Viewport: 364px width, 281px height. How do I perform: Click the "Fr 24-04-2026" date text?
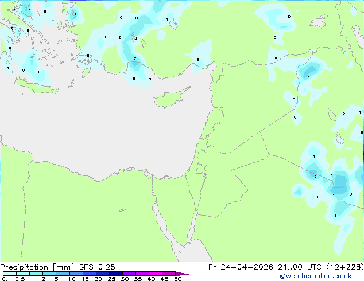pos(241,267)
